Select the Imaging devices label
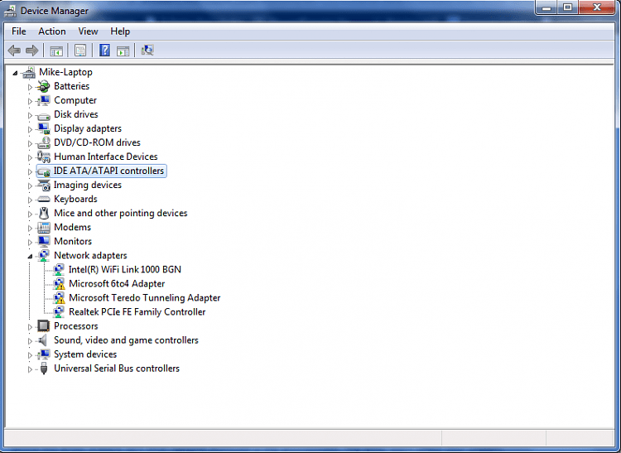 (x=88, y=185)
